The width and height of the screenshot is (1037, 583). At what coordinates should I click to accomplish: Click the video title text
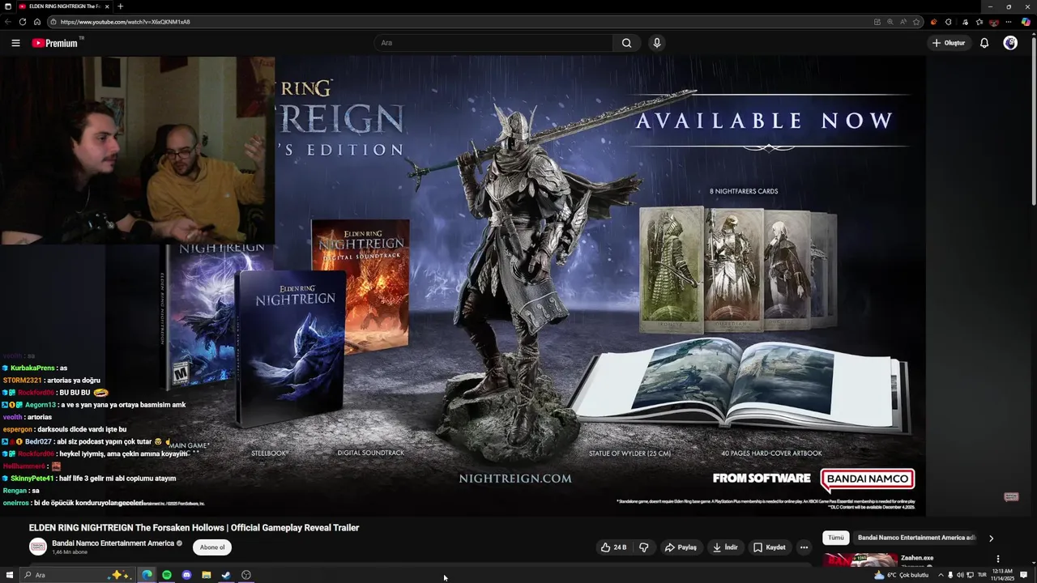point(194,528)
